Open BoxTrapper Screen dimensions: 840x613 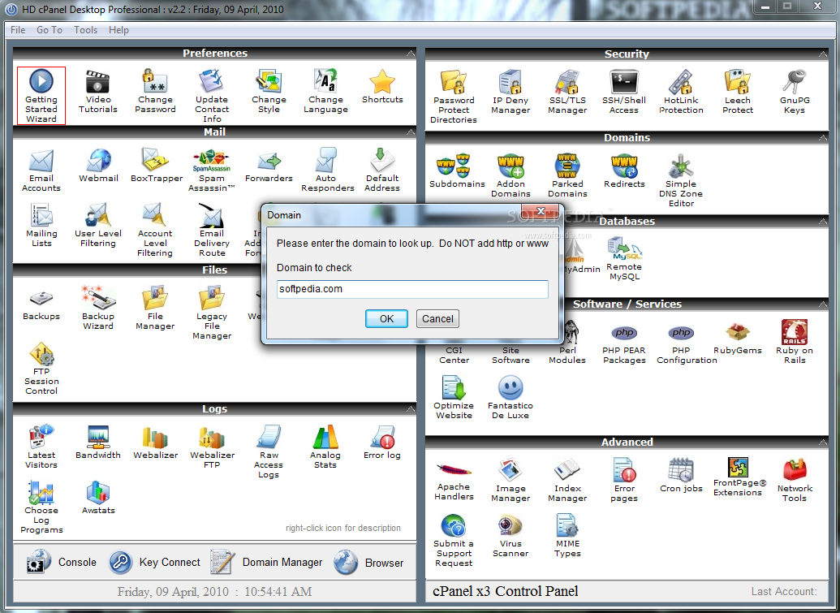tap(157, 166)
